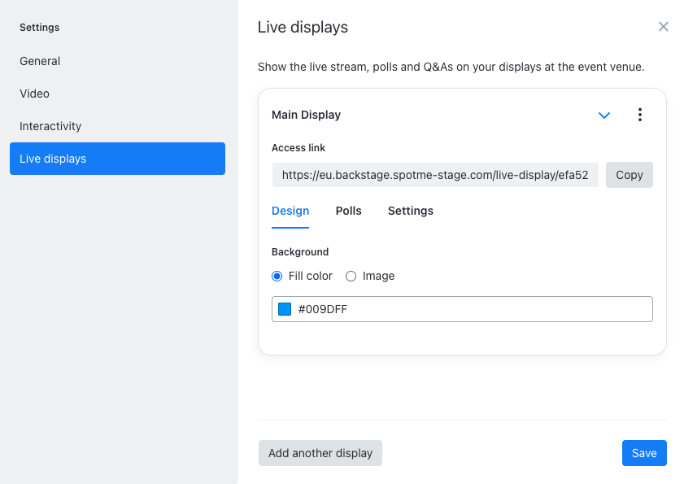Switch to the Polls tab

[348, 211]
